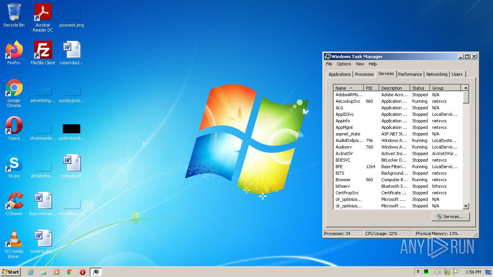Launch the Opera desktop shortcut
493x277 pixels.
point(14,128)
